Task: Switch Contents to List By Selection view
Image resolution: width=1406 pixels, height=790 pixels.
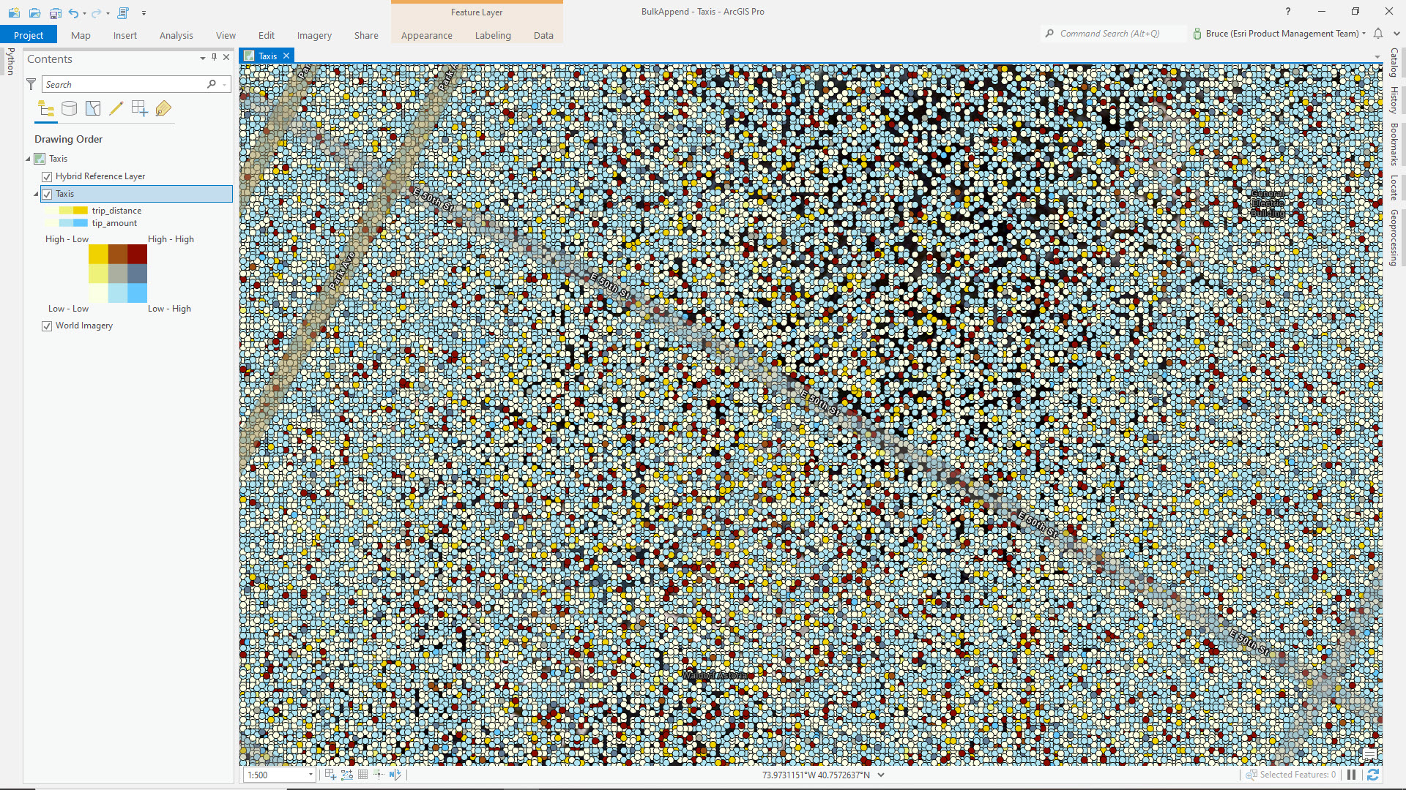Action: point(93,108)
